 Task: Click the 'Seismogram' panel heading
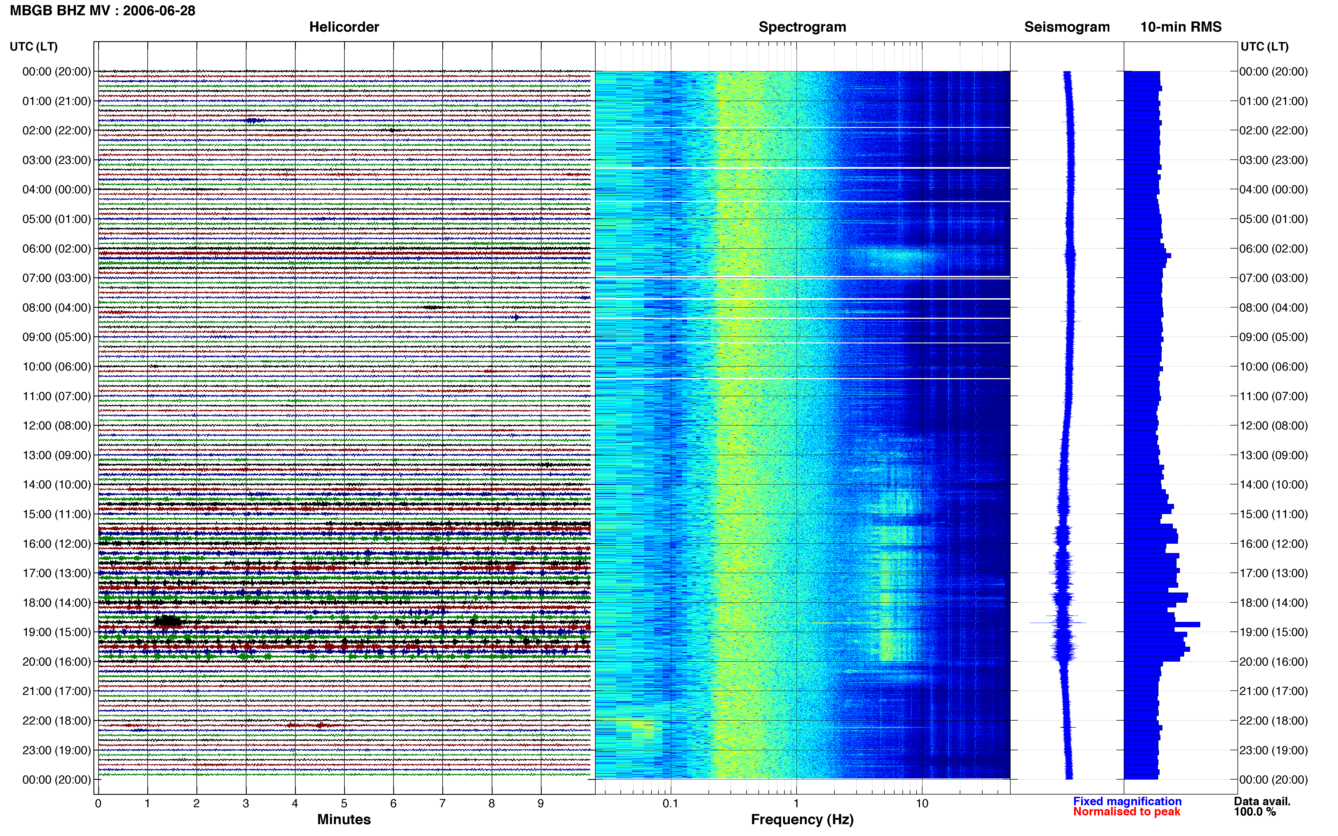[x=1066, y=27]
